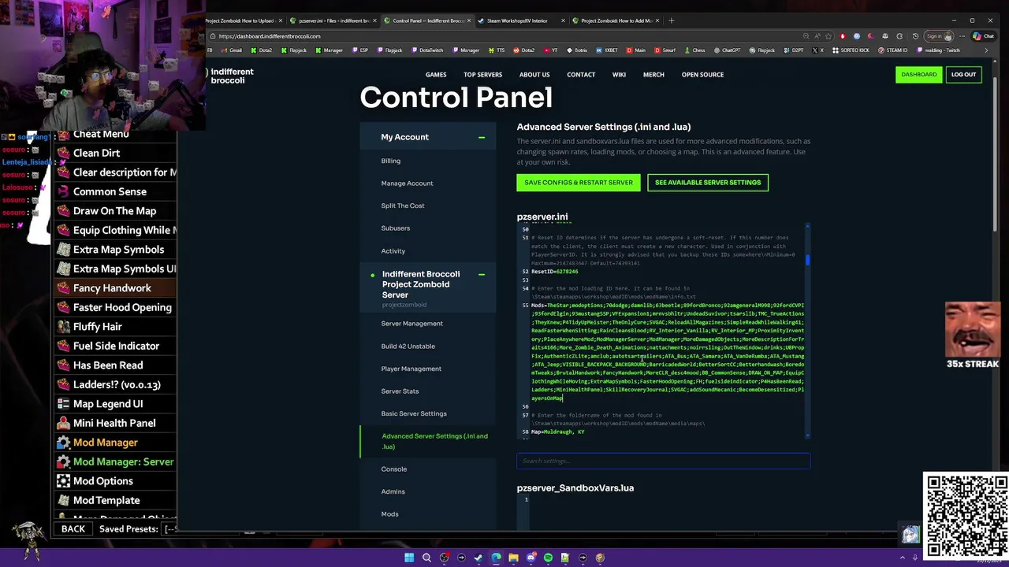Open ChatGPT bookmark
1009x567 pixels.
727,50
